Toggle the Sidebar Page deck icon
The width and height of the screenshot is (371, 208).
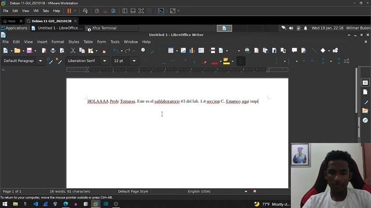pyautogui.click(x=365, y=92)
